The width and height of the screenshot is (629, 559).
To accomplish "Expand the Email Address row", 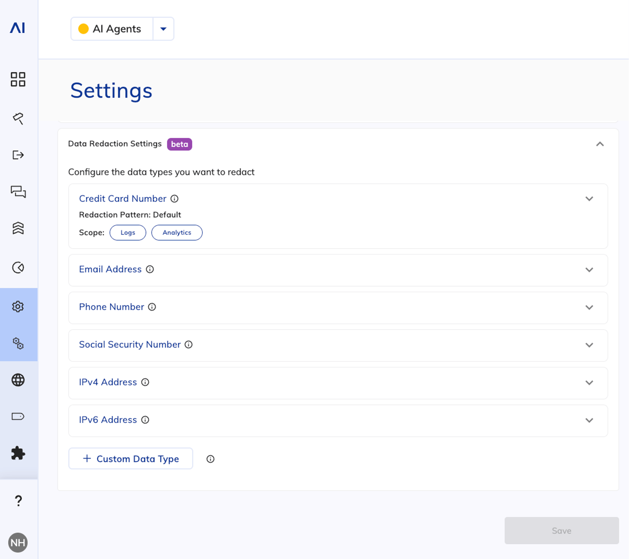I will [x=589, y=270].
